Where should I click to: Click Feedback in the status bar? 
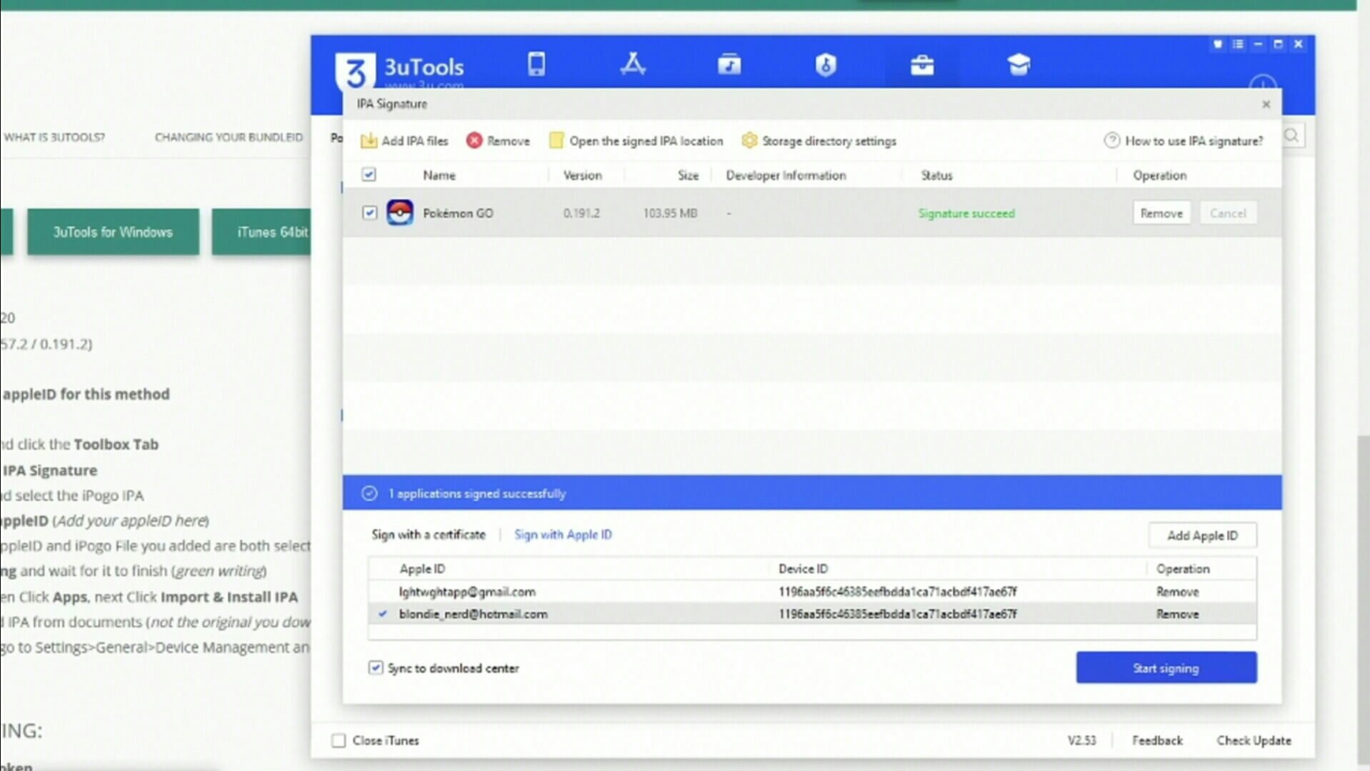point(1157,740)
